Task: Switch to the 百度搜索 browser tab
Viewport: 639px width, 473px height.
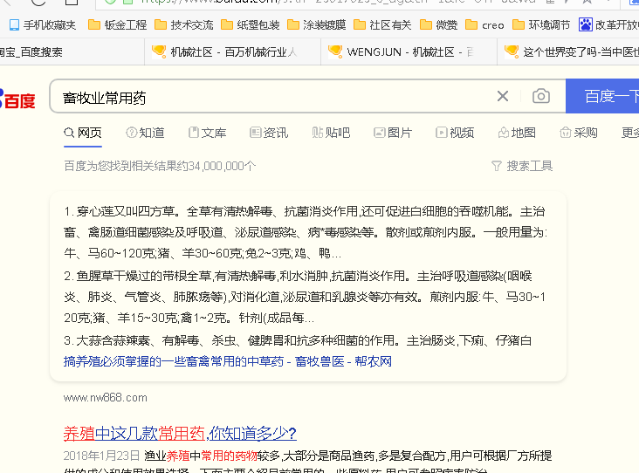Action: coord(72,51)
